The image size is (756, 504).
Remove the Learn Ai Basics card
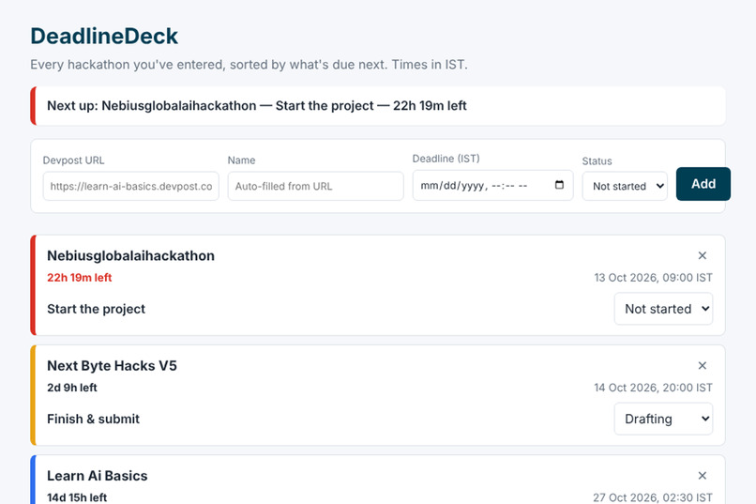(702, 476)
